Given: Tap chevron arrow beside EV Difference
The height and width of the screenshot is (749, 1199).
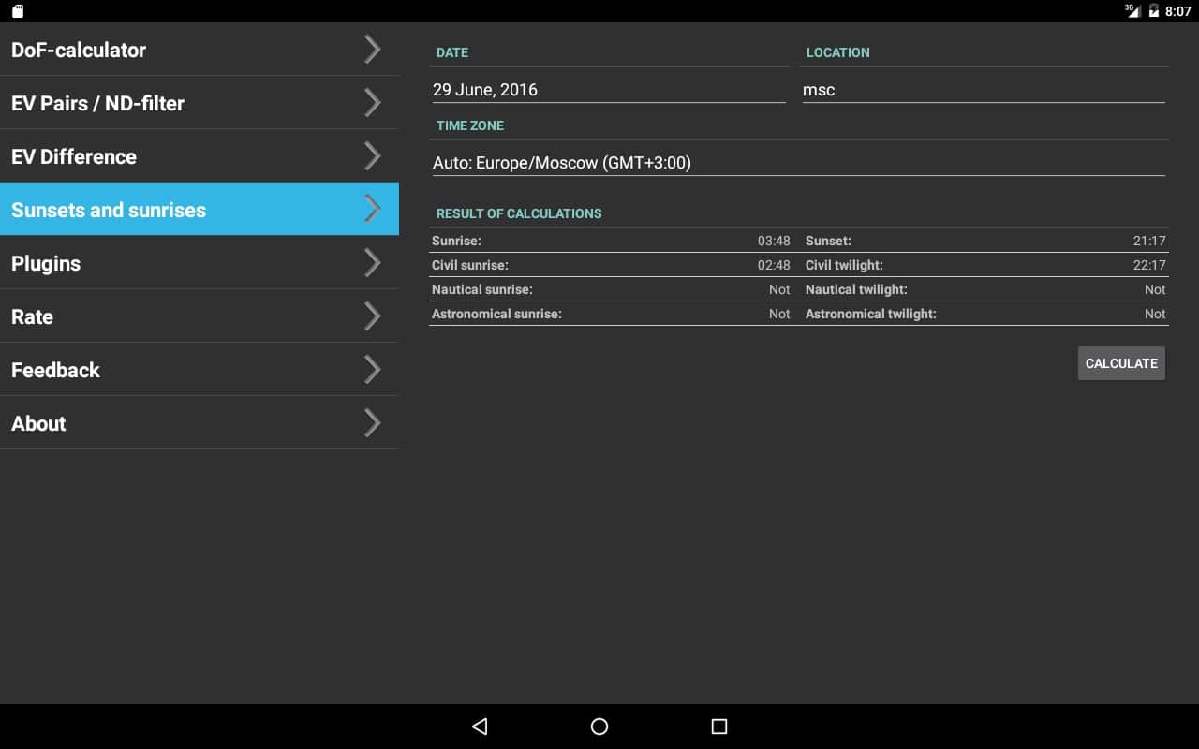Looking at the screenshot, I should pos(372,156).
